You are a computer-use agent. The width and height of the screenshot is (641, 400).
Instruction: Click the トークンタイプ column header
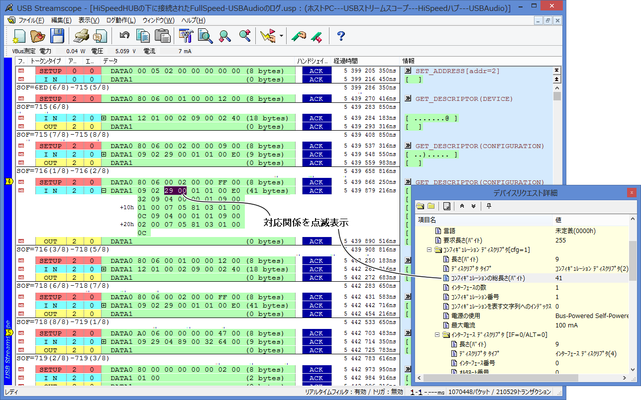coord(46,61)
